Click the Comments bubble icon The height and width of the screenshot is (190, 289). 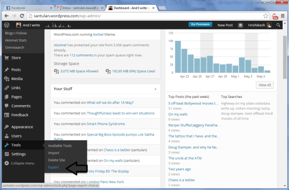(7, 106)
